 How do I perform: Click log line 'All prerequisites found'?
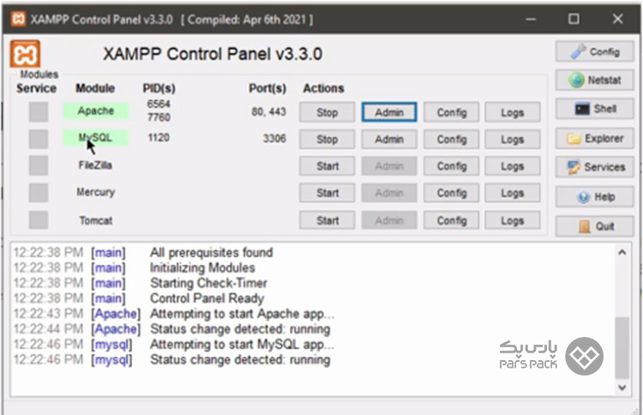211,253
